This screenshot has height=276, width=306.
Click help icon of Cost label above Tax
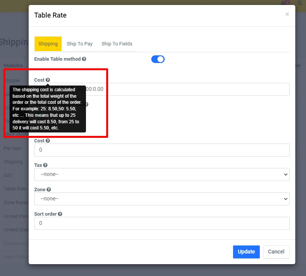pos(48,141)
